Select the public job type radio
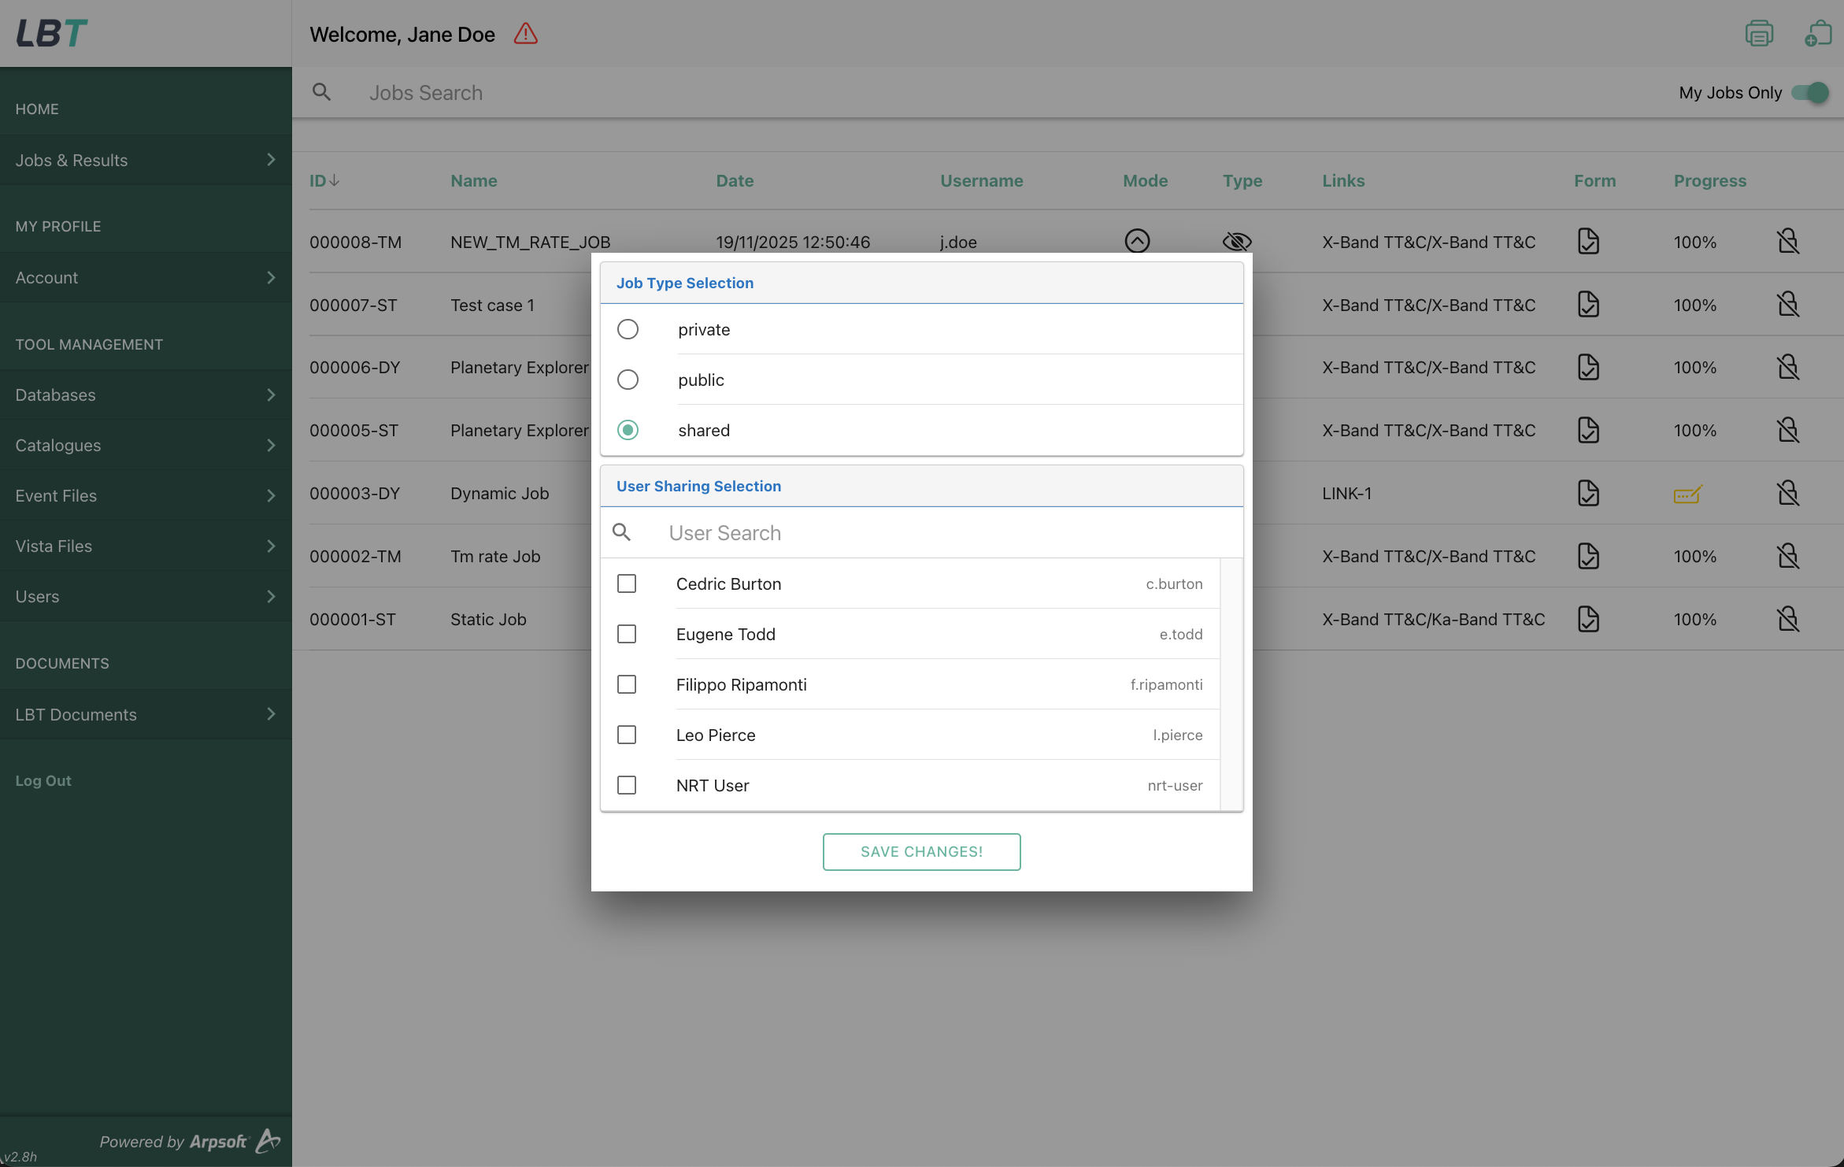 click(x=628, y=380)
